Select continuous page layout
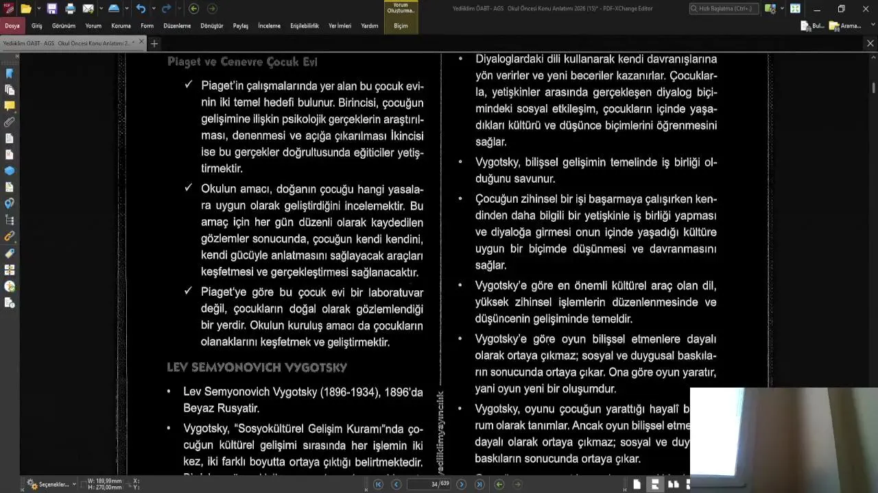Viewport: 878px width, 493px height. pyautogui.click(x=655, y=484)
